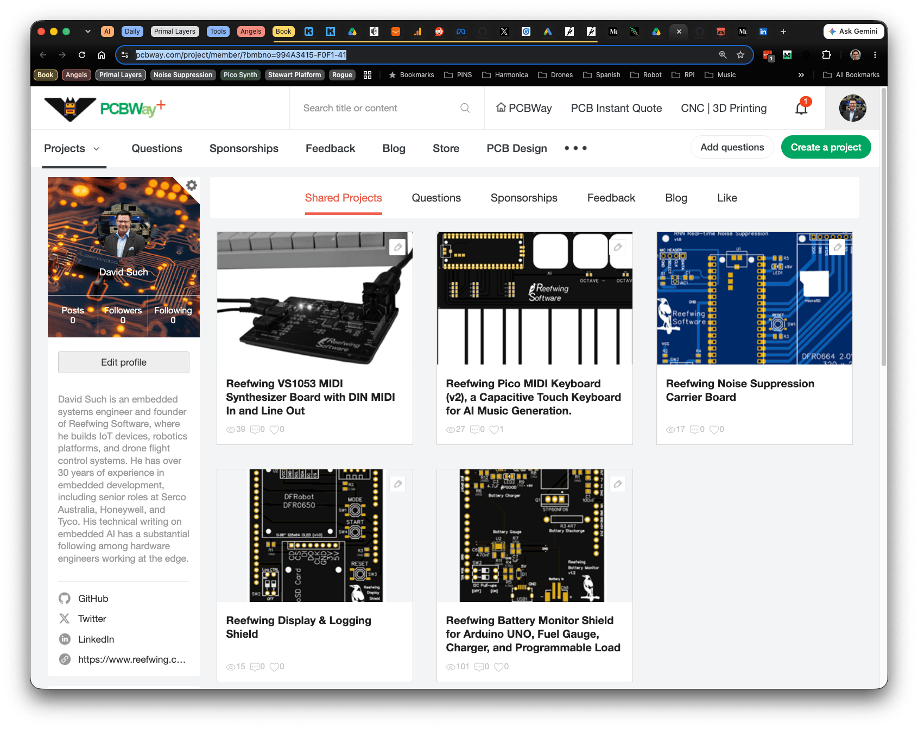Edit the Reefwing Battery Monitor Shield project

pyautogui.click(x=618, y=484)
